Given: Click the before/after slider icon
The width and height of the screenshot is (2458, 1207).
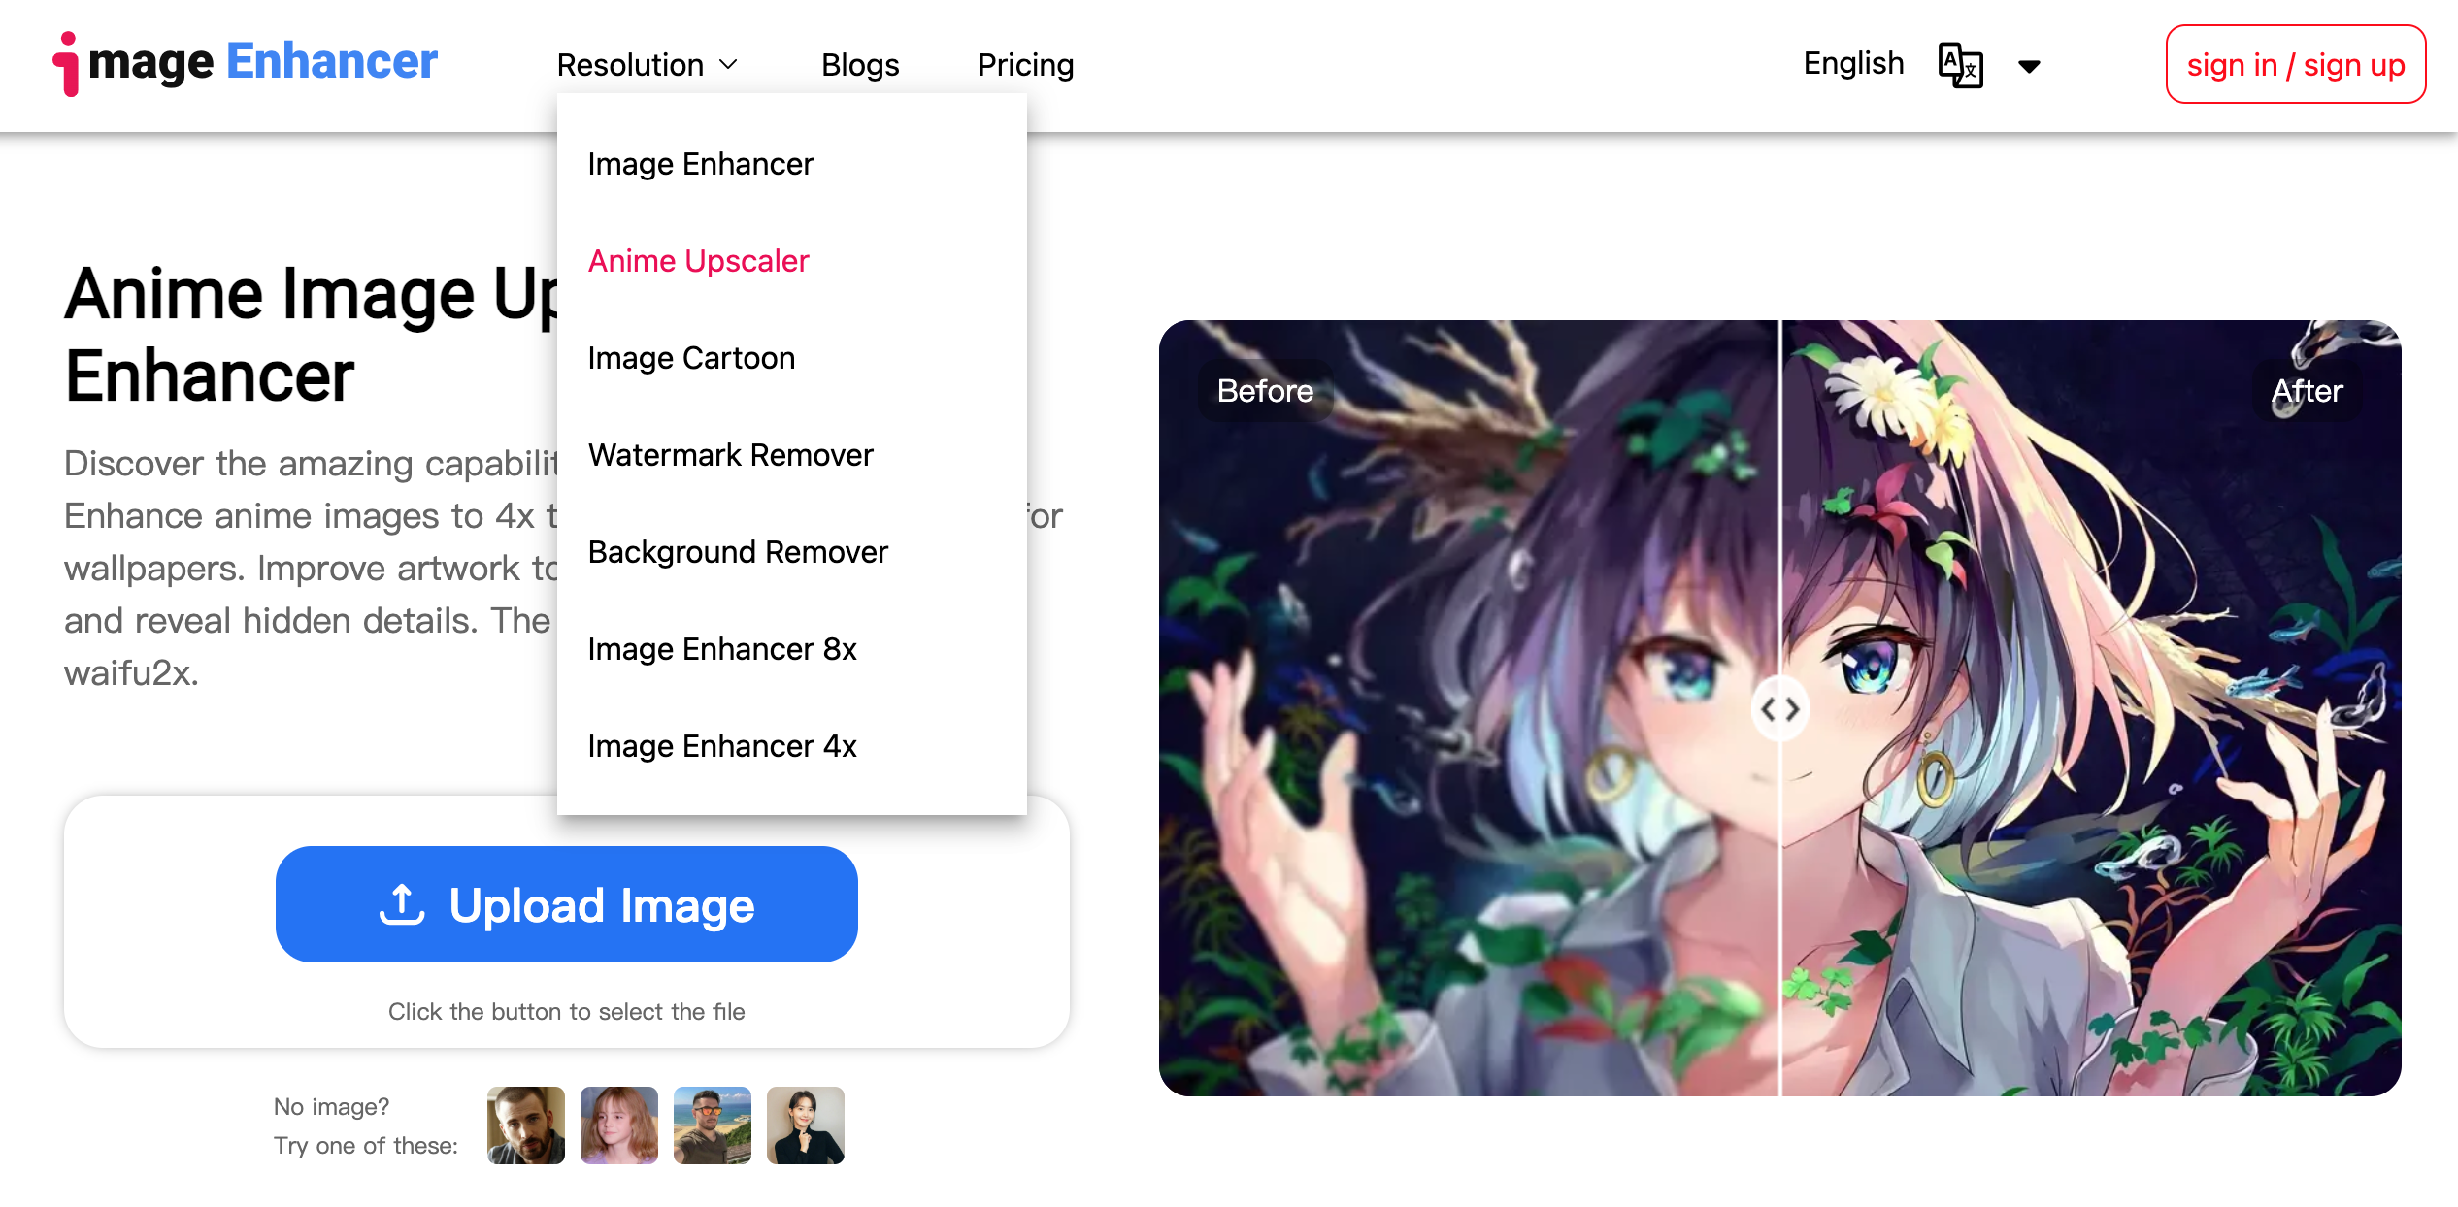Looking at the screenshot, I should 1782,707.
